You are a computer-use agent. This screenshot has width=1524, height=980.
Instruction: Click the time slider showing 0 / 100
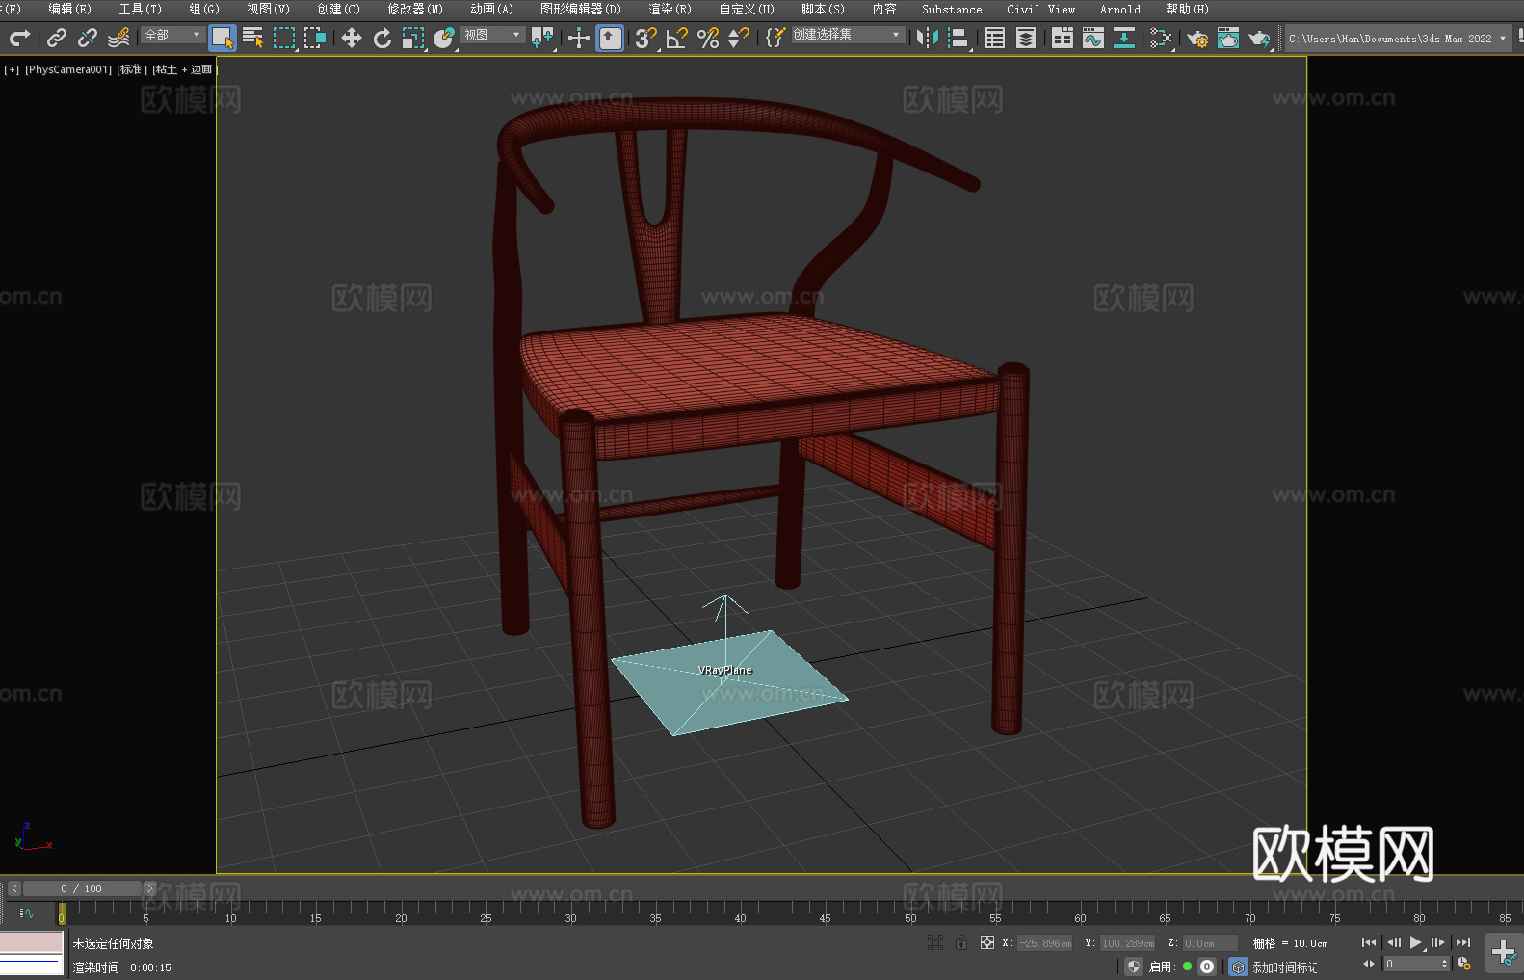pyautogui.click(x=82, y=888)
